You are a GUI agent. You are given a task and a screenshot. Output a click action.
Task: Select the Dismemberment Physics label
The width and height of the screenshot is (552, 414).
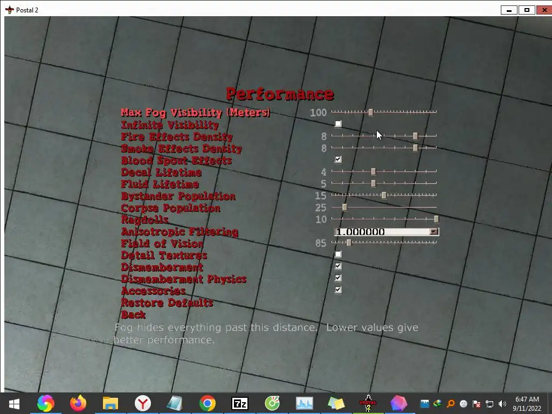pyautogui.click(x=184, y=279)
